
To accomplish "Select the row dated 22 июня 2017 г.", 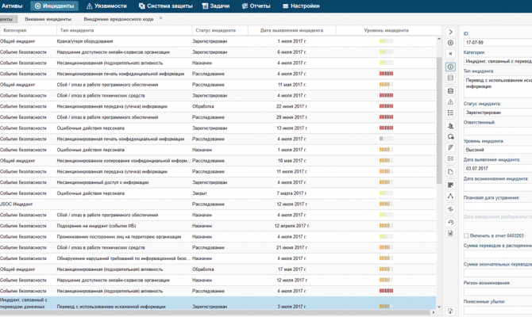I will (218, 106).
